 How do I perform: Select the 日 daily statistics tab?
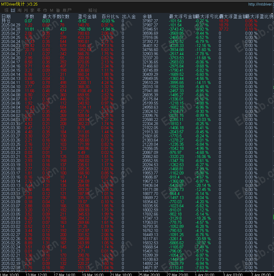pos(13,10)
